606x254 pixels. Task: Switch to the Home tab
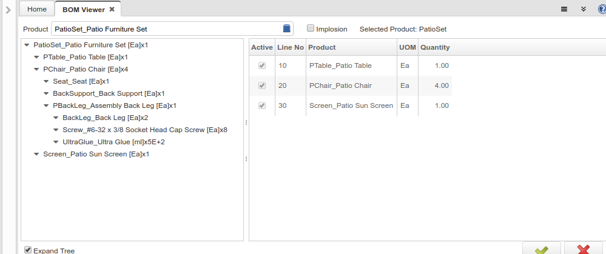[x=36, y=9]
